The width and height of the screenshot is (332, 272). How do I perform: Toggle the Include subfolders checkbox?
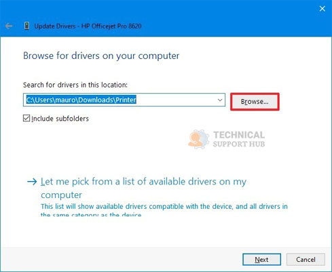click(x=26, y=118)
